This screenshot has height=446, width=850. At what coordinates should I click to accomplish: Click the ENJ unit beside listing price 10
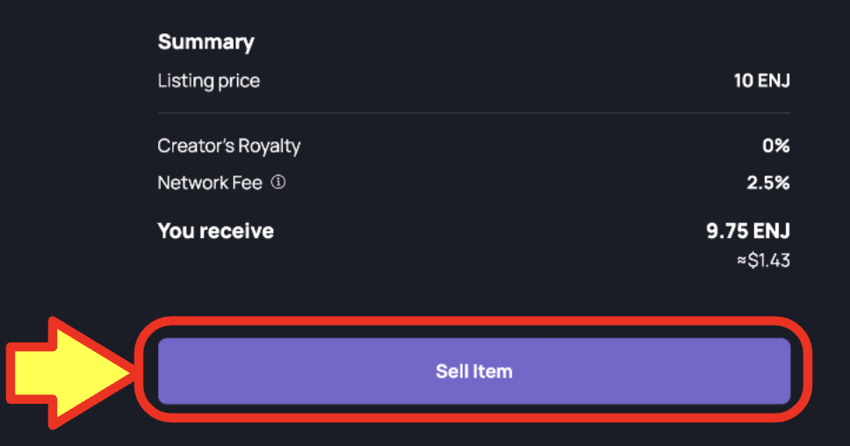point(774,81)
